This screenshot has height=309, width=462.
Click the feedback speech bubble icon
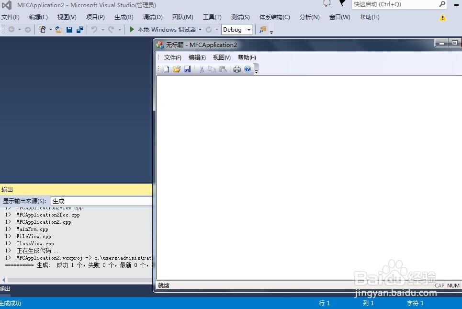[327, 3]
